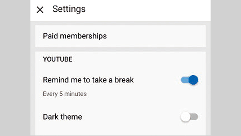Click the word 'Dark' in the theme setting

[x=51, y=117]
